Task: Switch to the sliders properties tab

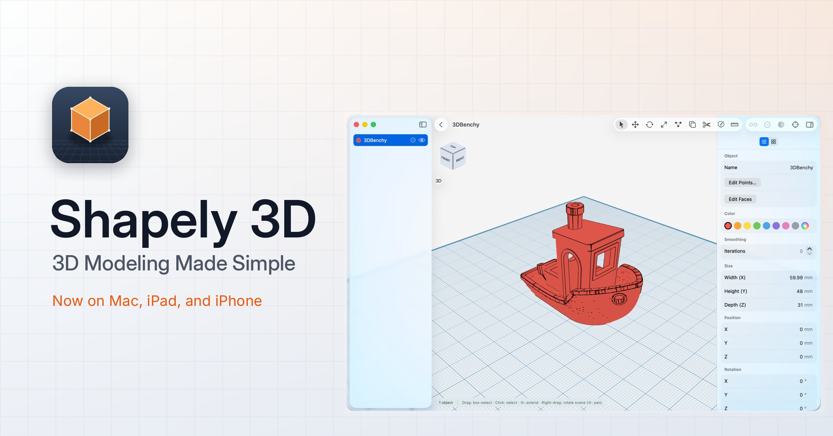Action: (x=764, y=142)
